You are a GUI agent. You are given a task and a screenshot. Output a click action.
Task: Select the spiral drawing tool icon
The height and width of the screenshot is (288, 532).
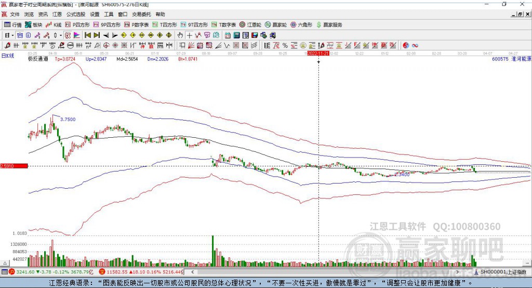52,46
